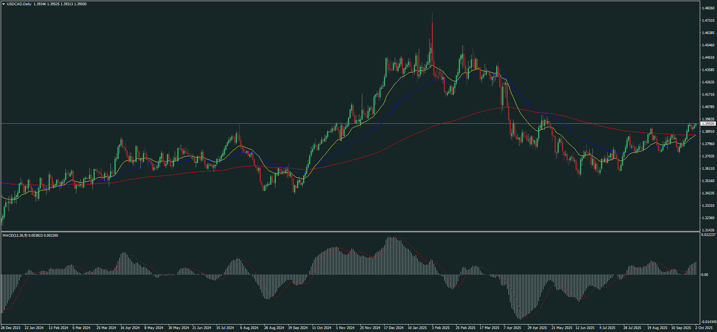
Task: Click the MACD 0.012237 scale maximum label
Action: [x=708, y=235]
